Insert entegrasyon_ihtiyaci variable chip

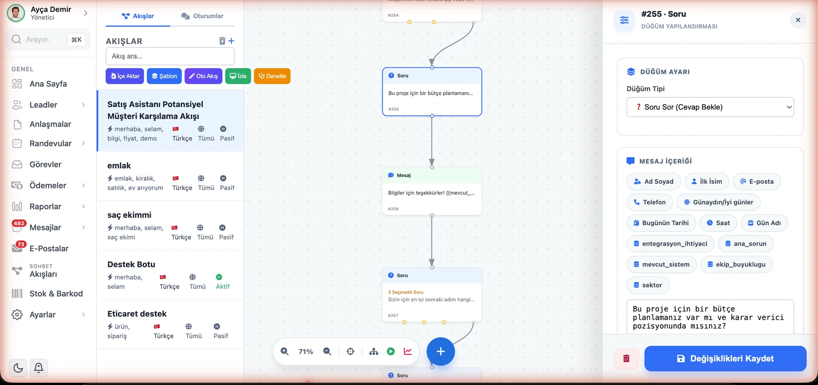coord(670,244)
